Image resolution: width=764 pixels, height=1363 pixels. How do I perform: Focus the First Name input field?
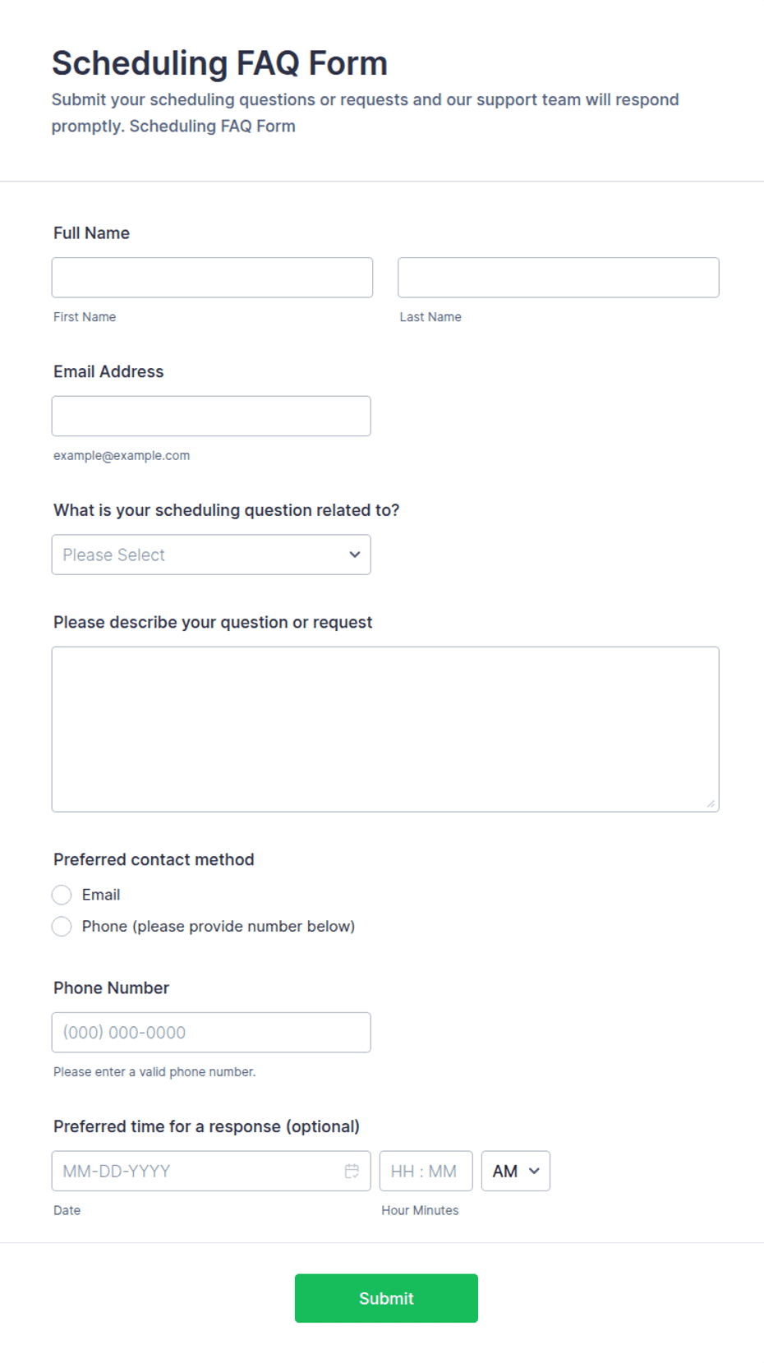[212, 278]
